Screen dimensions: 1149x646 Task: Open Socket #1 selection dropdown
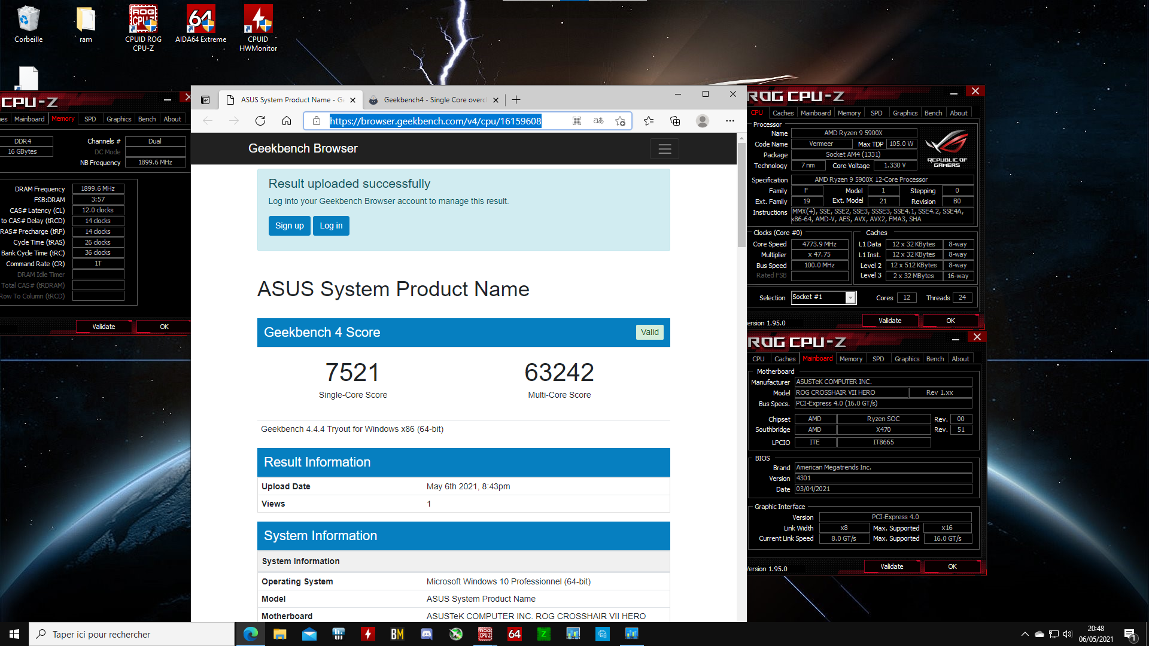823,297
